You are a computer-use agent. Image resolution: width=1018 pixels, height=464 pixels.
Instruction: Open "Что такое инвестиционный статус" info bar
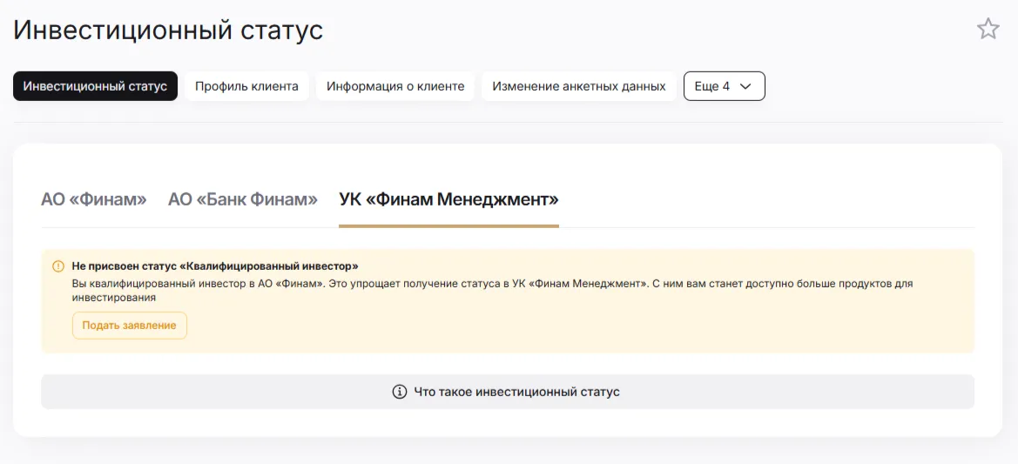click(508, 392)
